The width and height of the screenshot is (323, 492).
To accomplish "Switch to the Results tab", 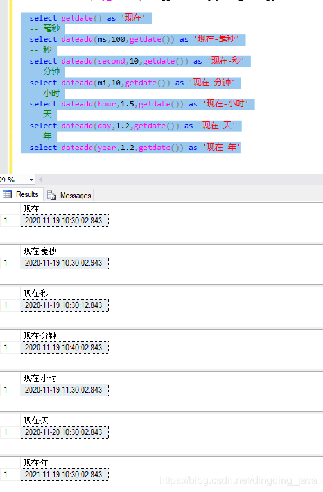I will click(x=21, y=194).
